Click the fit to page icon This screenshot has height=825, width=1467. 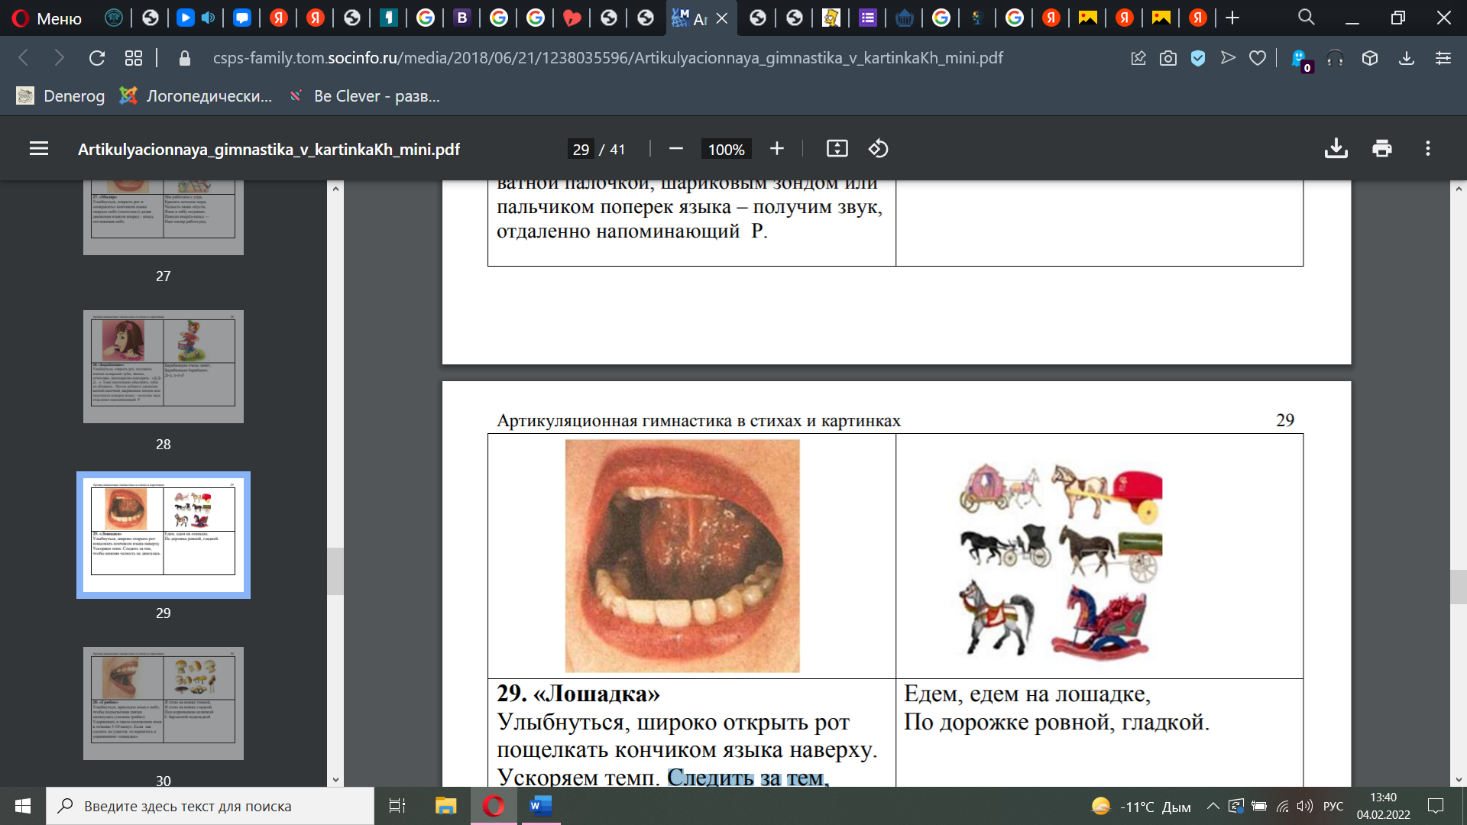point(837,149)
